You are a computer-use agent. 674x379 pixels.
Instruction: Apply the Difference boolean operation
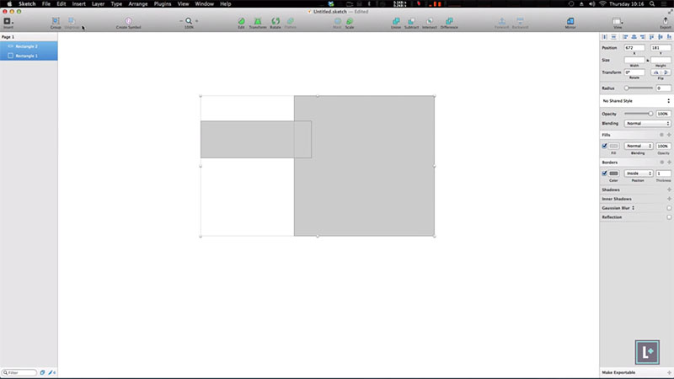449,21
